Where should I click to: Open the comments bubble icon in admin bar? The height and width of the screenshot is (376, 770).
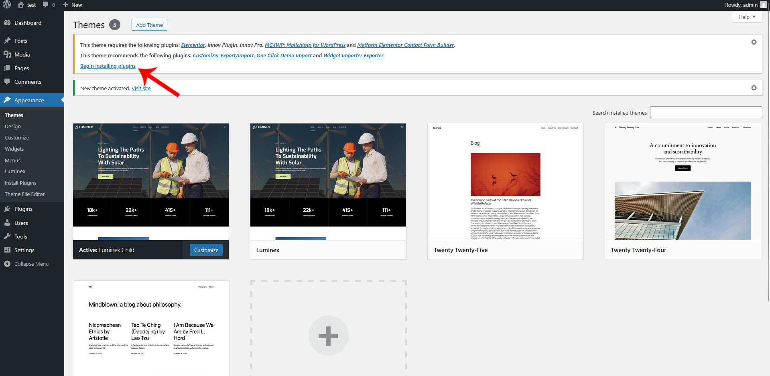coord(46,5)
